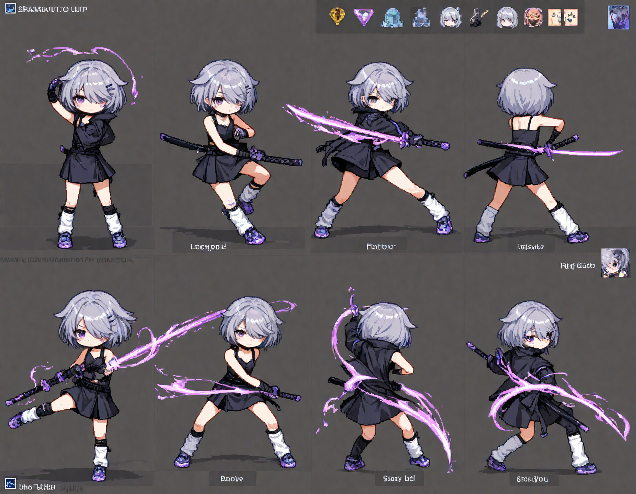
Task: Click the label button under the sheathed sword pose
Action: click(x=208, y=247)
